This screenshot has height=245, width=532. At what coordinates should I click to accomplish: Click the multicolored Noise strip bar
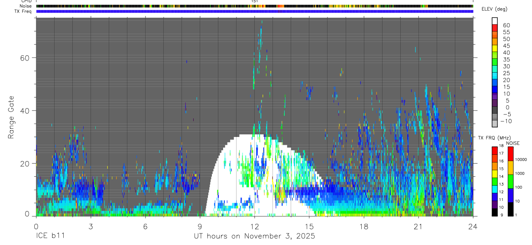click(x=254, y=6)
